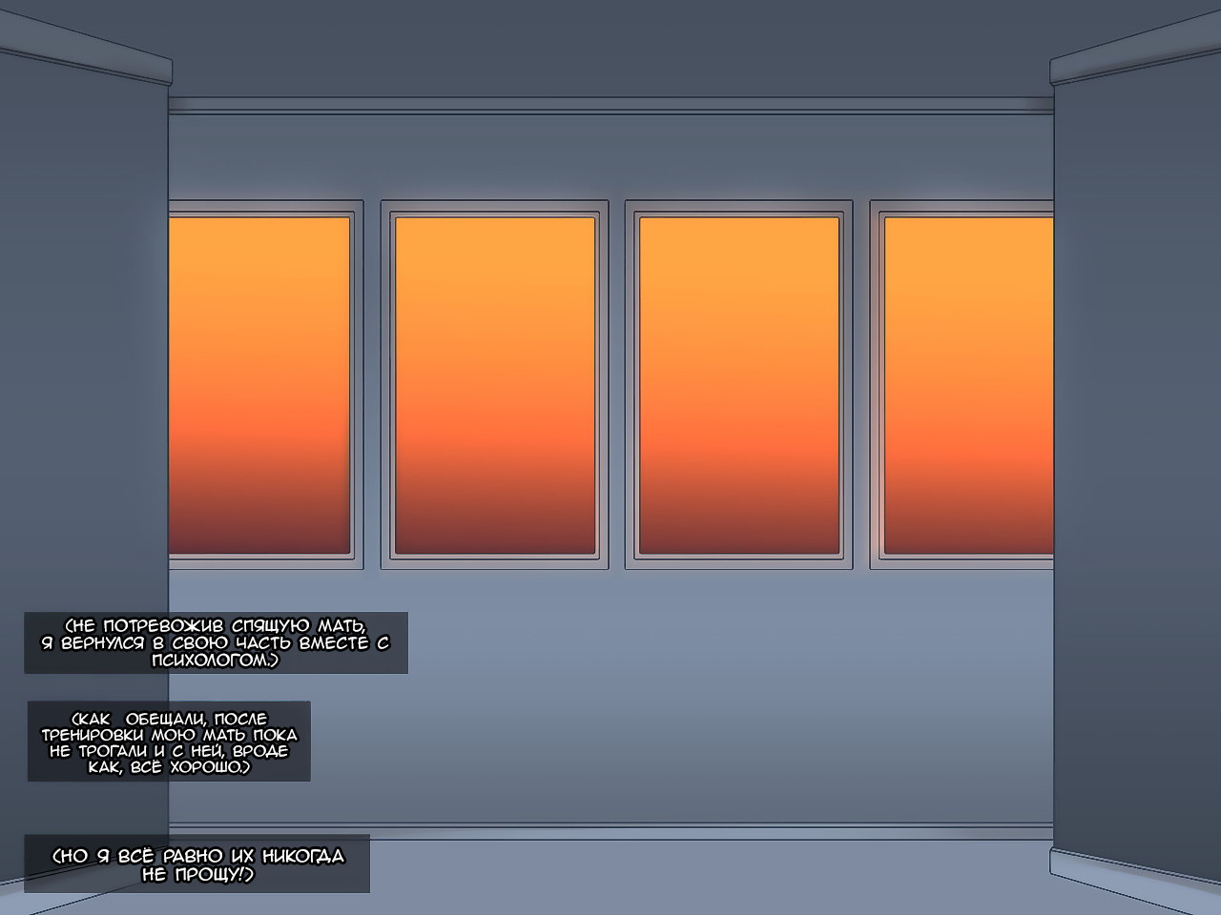1221x915 pixels.
Task: Click the ceiling above the windows
Action: (x=610, y=48)
